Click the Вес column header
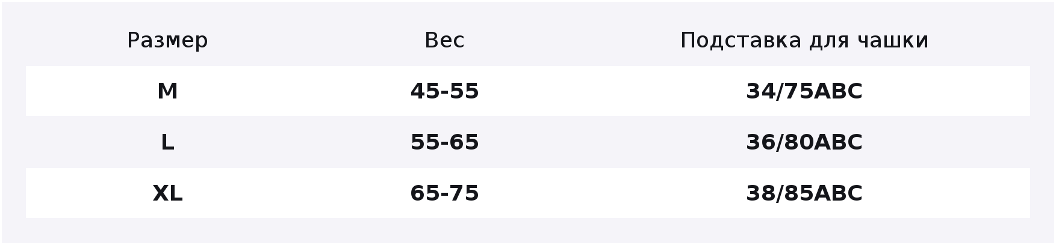This screenshot has width=1056, height=245. tap(444, 40)
